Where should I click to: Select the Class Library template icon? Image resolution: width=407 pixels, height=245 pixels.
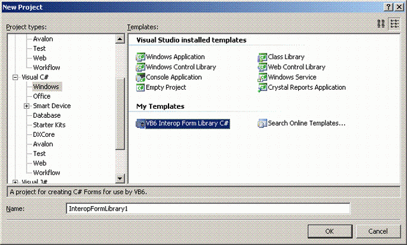coord(263,57)
